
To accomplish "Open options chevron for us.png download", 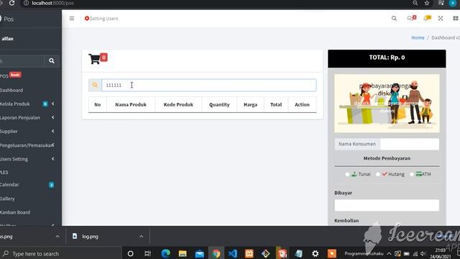I will pyautogui.click(x=57, y=237).
